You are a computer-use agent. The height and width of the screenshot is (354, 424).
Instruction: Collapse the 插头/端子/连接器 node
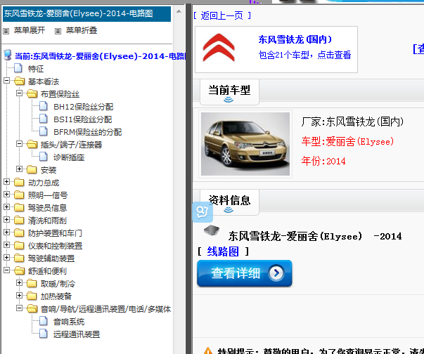19,144
